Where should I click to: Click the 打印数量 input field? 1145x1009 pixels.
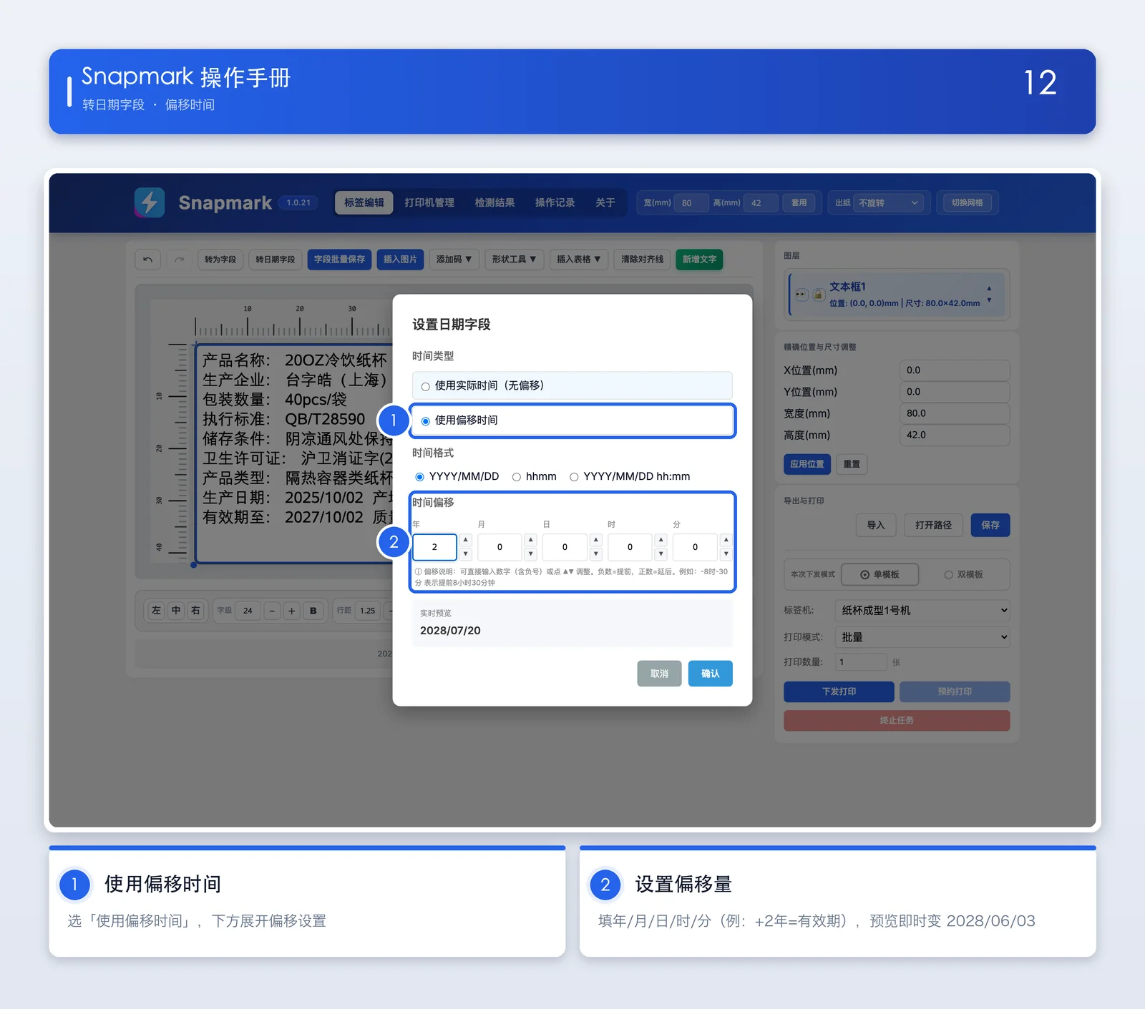(x=861, y=662)
